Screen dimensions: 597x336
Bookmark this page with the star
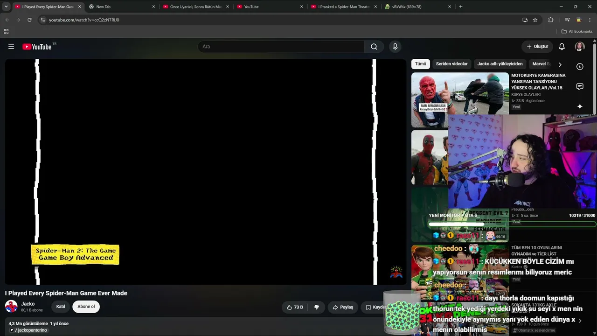[x=535, y=20]
